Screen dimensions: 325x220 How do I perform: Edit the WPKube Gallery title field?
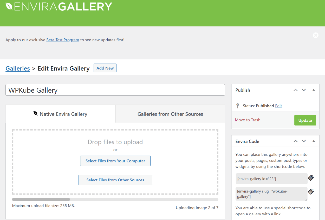(115, 90)
